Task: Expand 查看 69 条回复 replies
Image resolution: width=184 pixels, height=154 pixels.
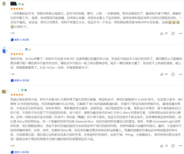Action: pos(20,80)
